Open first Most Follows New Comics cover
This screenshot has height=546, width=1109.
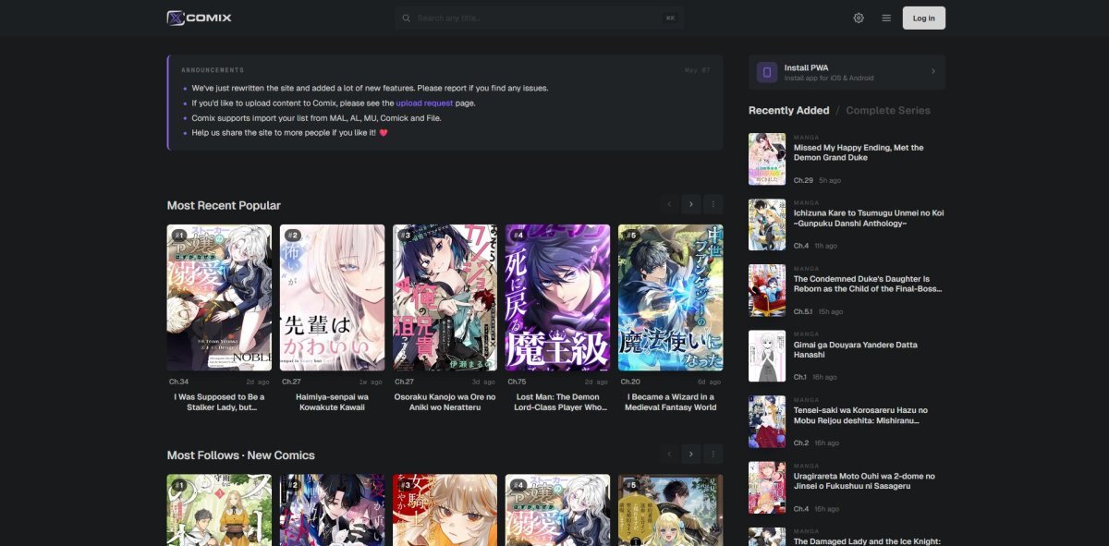coord(219,510)
